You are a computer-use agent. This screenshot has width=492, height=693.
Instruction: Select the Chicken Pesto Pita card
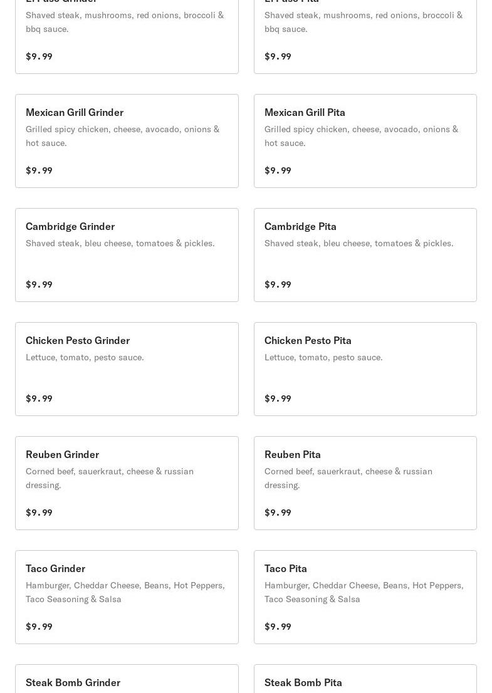(365, 369)
